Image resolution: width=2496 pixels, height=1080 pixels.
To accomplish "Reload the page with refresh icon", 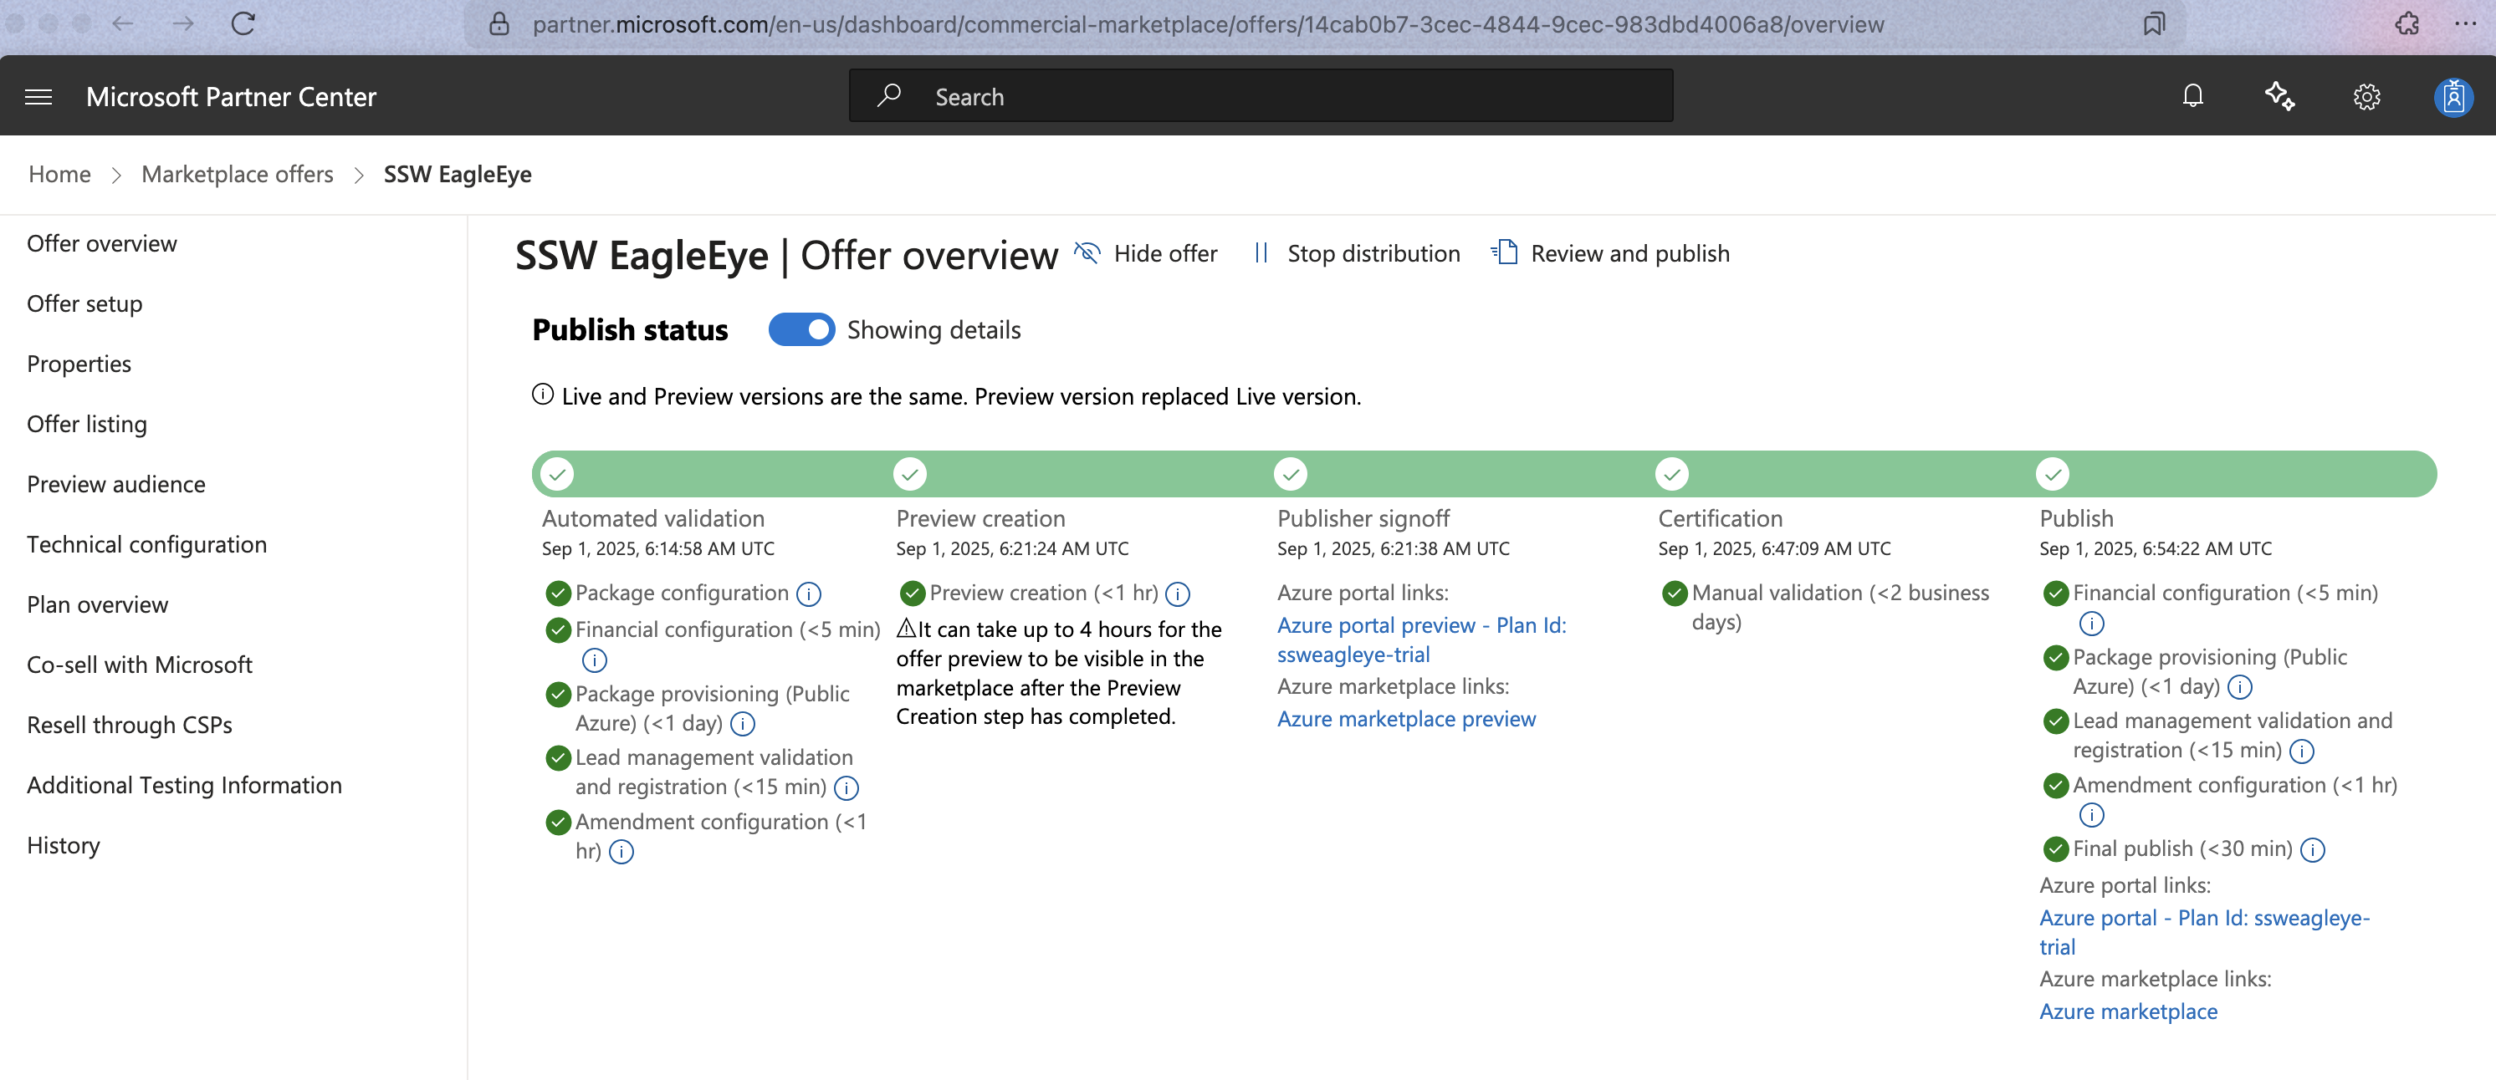I will point(243,24).
